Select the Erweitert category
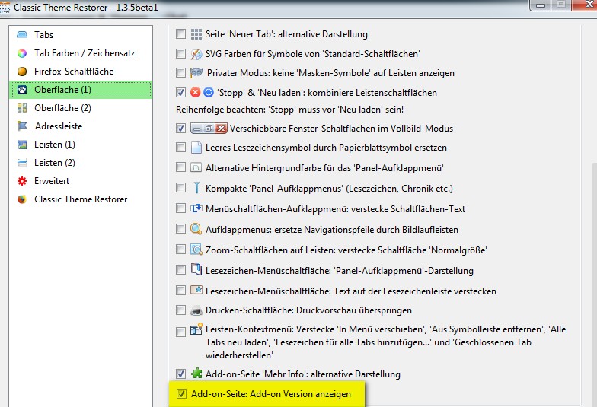Image resolution: width=597 pixels, height=407 pixels. click(x=81, y=181)
